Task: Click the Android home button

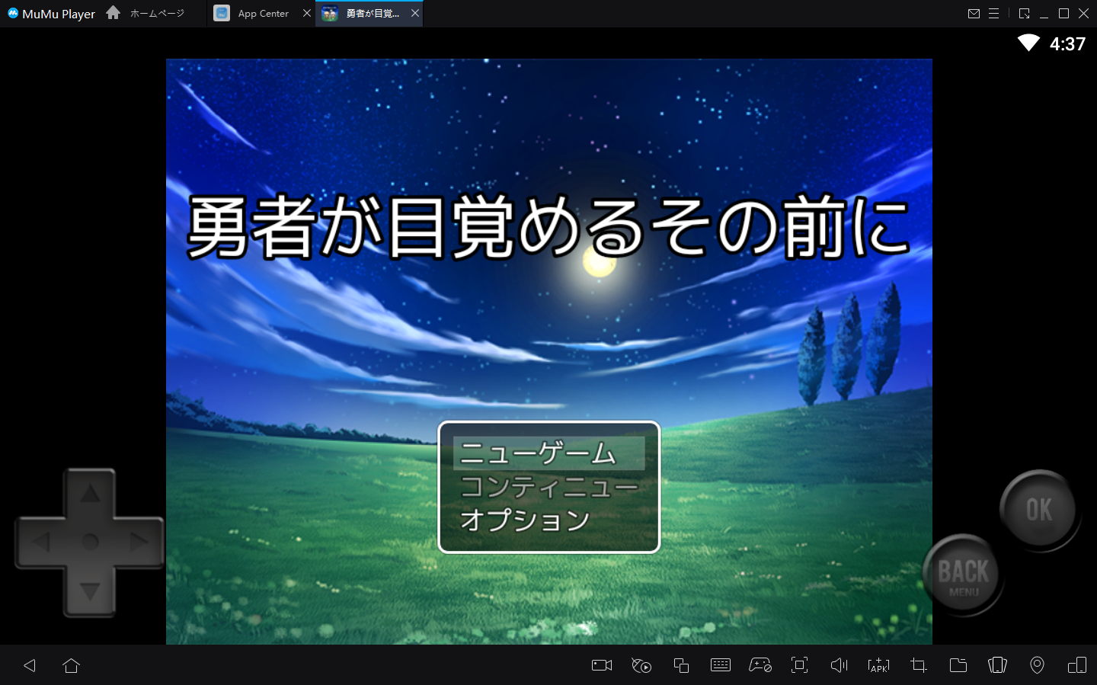Action: [71, 665]
